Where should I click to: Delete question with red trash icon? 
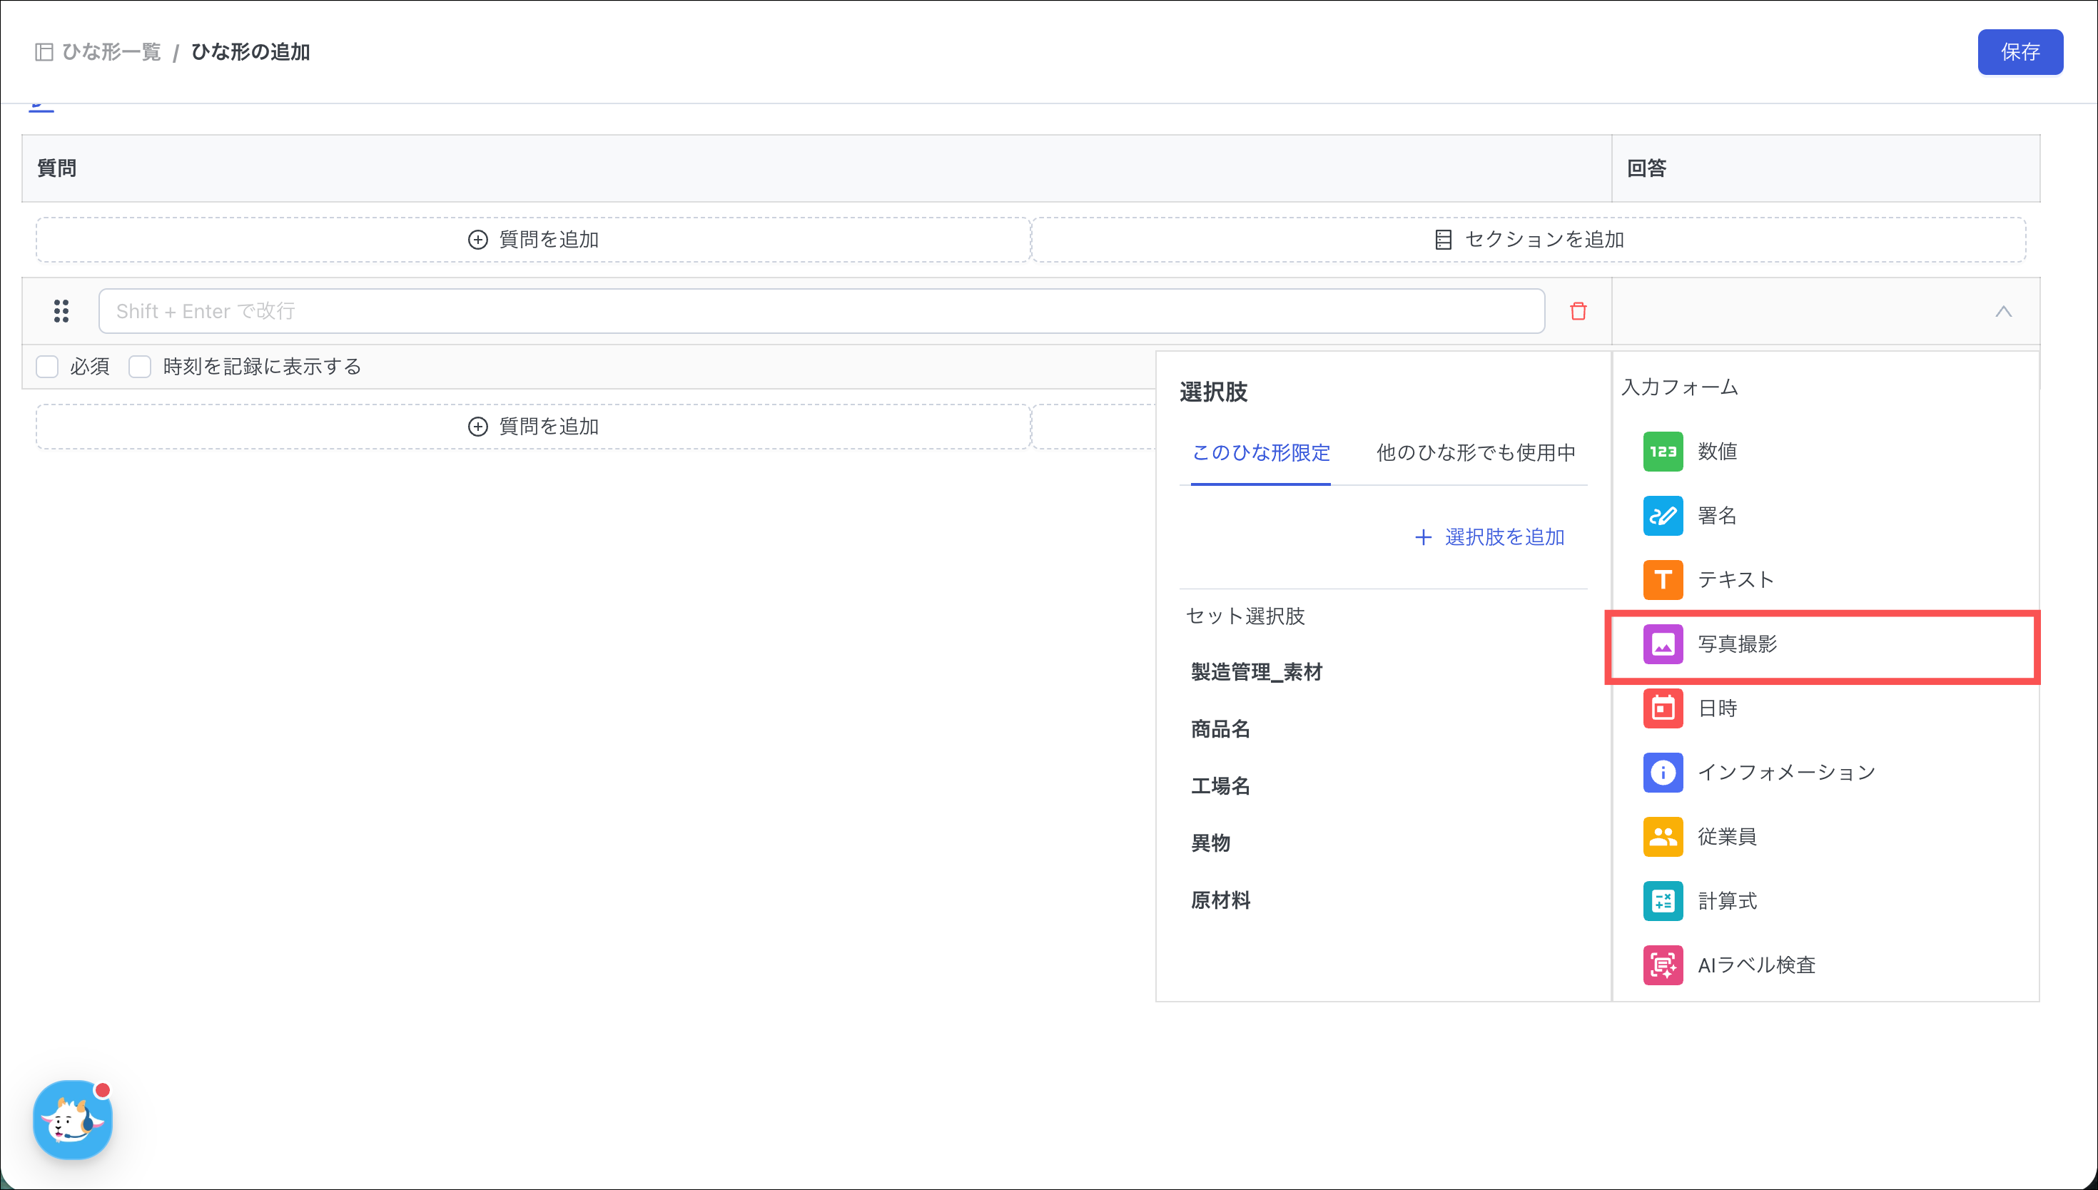[x=1577, y=311]
